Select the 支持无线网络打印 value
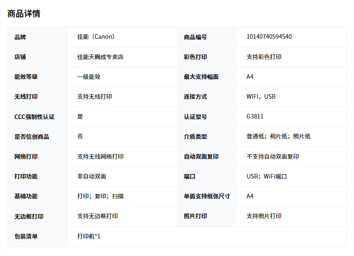 (x=100, y=156)
